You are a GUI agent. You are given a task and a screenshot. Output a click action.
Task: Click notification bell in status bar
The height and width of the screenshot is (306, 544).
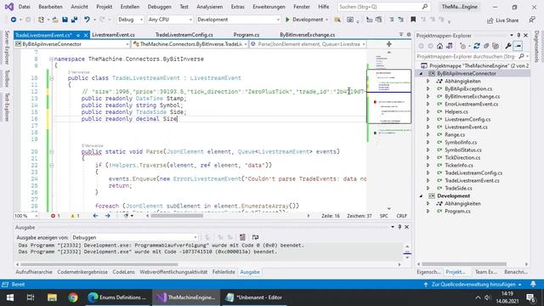(x=533, y=284)
